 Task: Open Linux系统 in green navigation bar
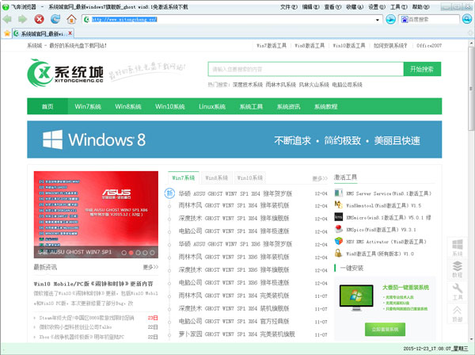tap(212, 106)
